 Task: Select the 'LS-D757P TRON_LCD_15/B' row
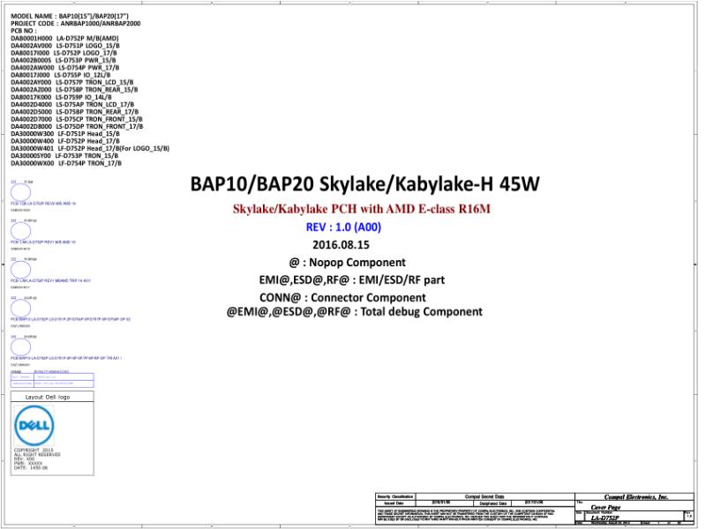72,82
